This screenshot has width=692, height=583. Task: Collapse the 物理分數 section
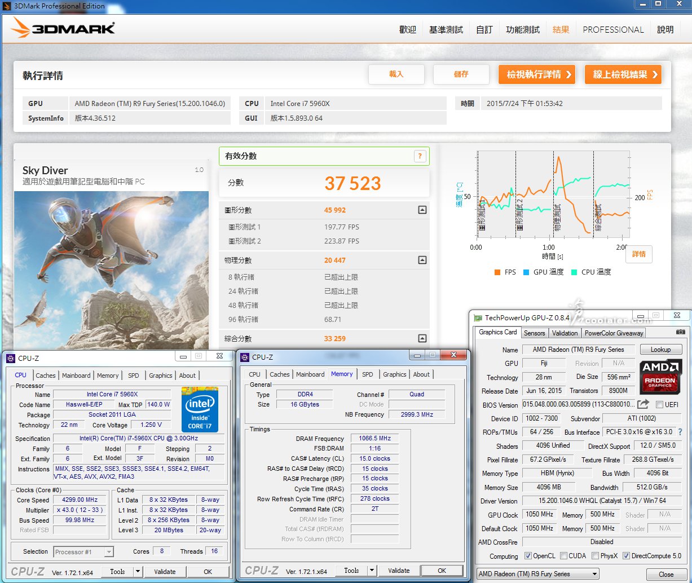(x=422, y=260)
